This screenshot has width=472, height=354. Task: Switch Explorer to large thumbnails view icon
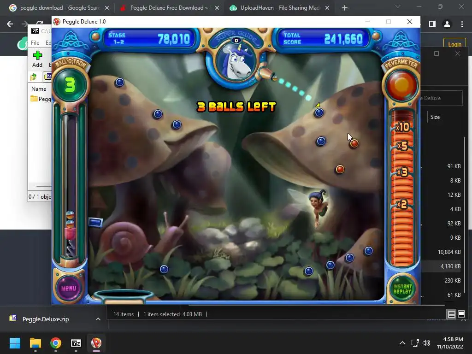coord(461,314)
